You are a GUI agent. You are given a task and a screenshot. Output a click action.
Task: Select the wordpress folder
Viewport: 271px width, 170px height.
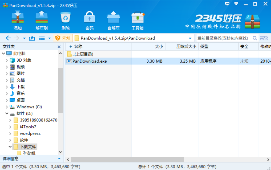(x=30, y=133)
